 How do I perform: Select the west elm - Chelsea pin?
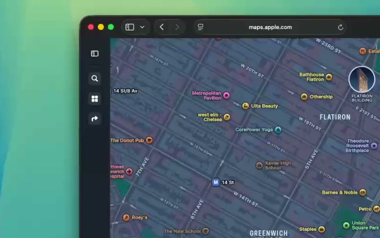227,117
